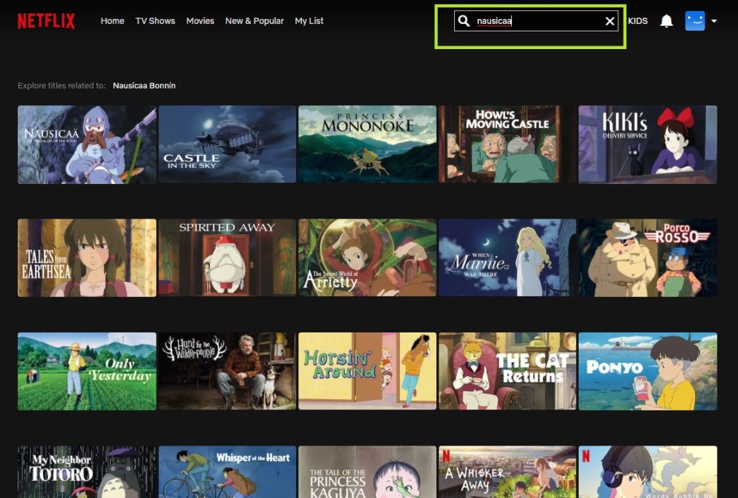Viewport: 738px width, 498px height.
Task: Open Spirited Away
Action: (x=227, y=258)
